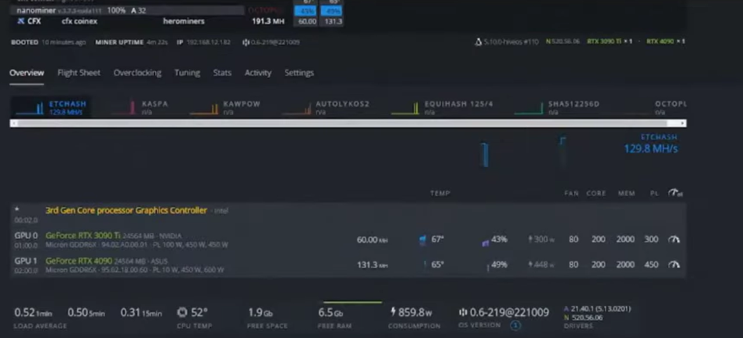Click the power icon beside 300 W

pos(531,238)
